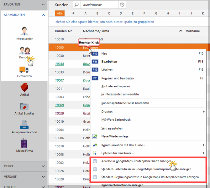Expand the Office section
Viewport: 210px width, 188px height.
click(x=43, y=166)
